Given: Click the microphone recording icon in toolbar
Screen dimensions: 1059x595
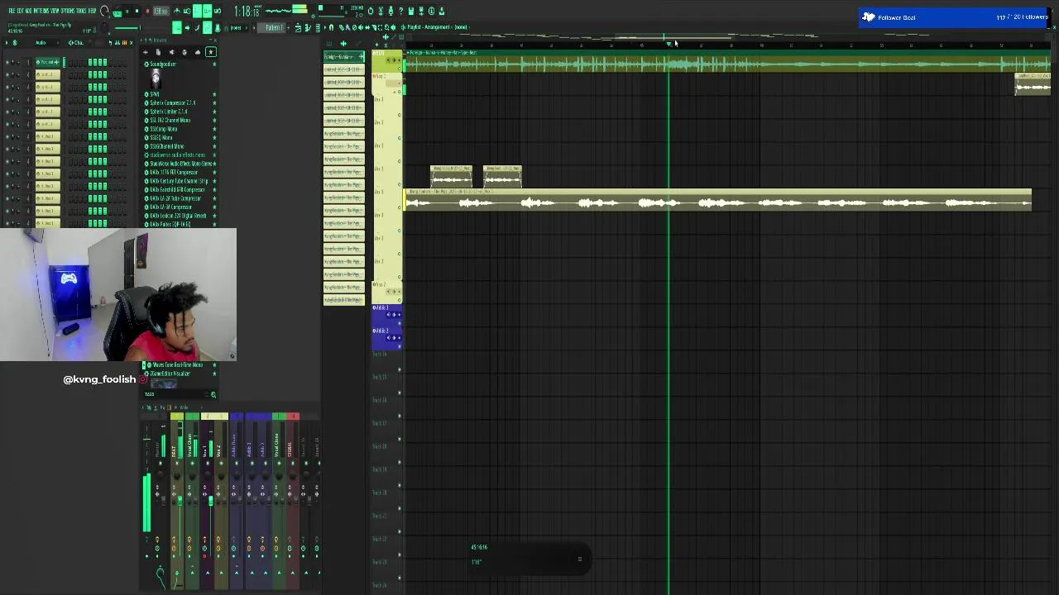Looking at the screenshot, I should point(391,11).
